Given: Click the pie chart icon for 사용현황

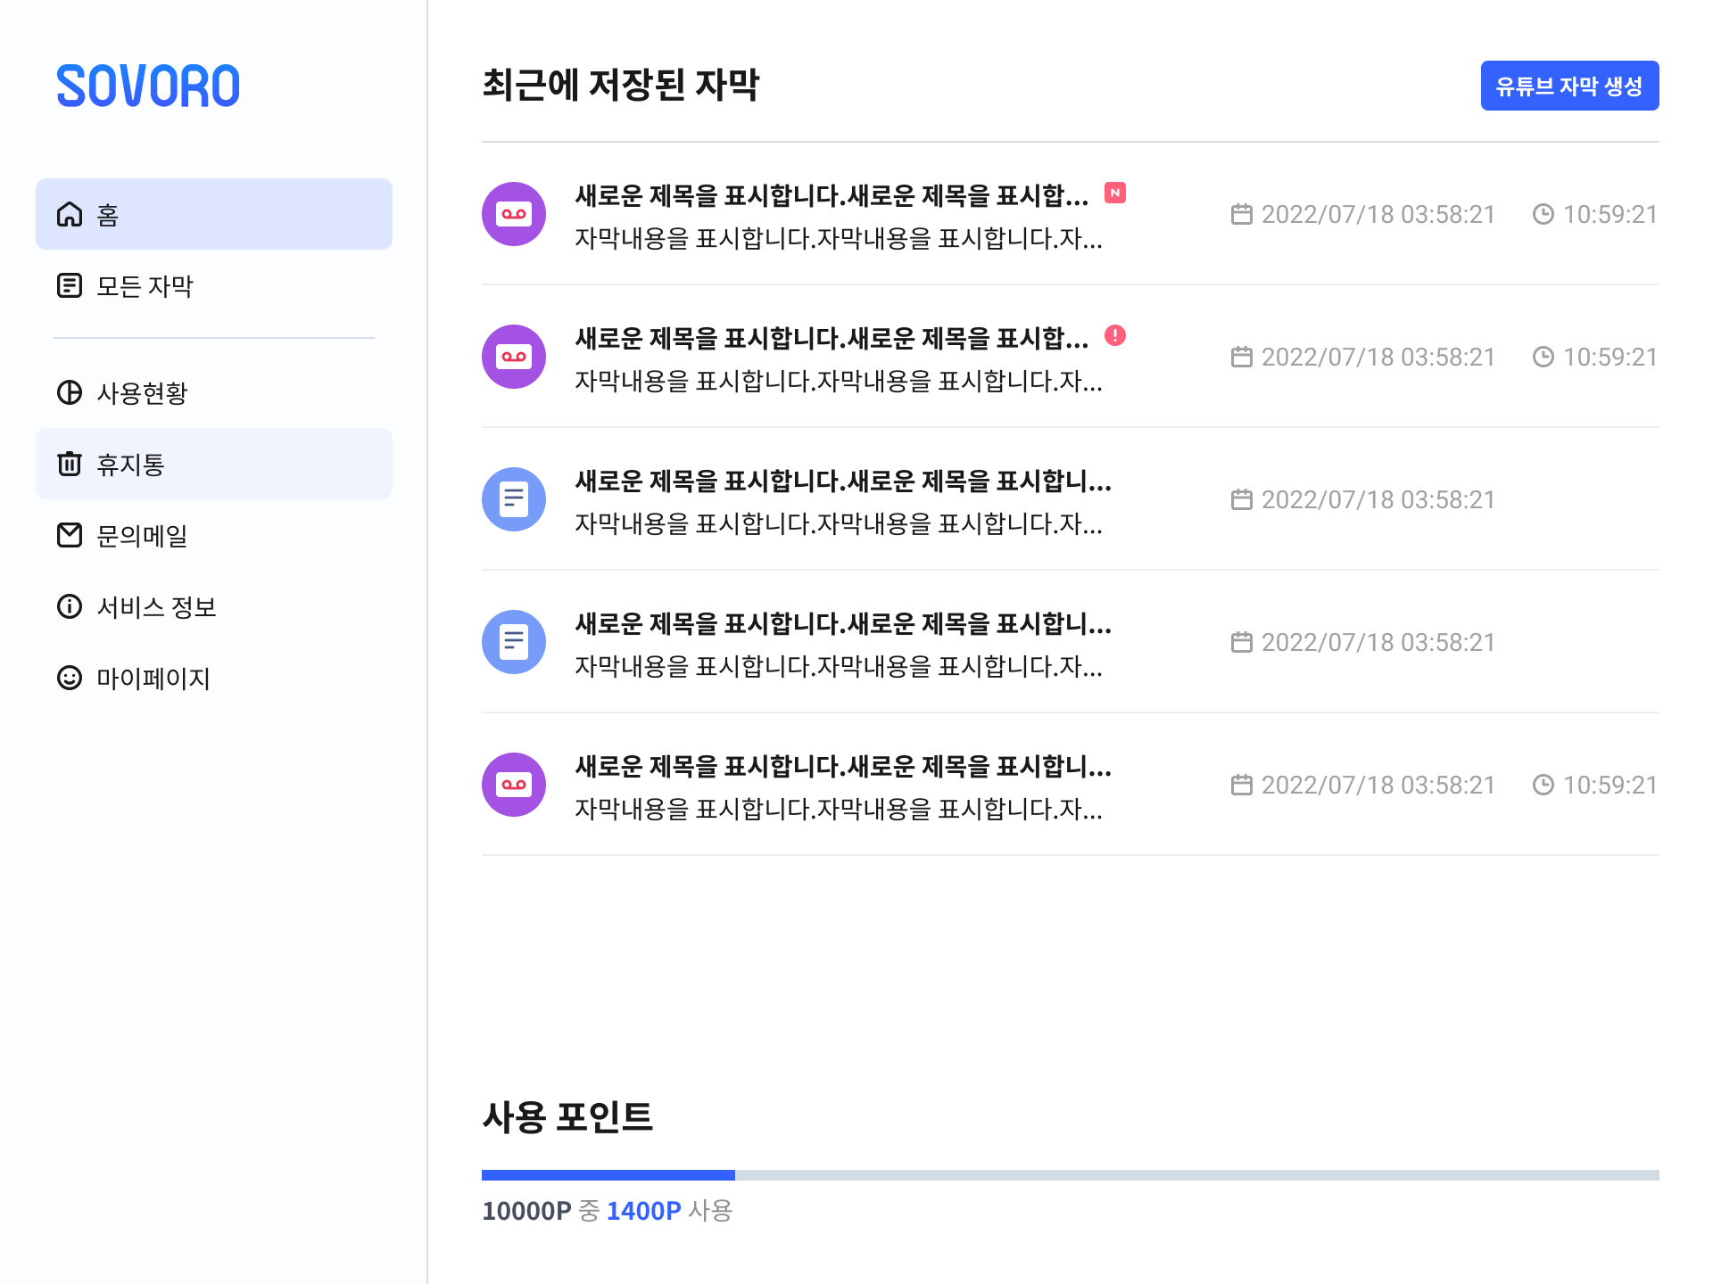Looking at the screenshot, I should pyautogui.click(x=70, y=393).
